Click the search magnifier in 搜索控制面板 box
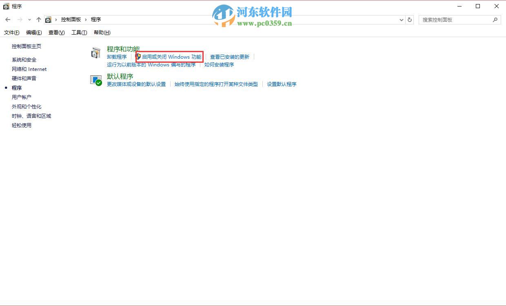The image size is (506, 306). click(495, 19)
